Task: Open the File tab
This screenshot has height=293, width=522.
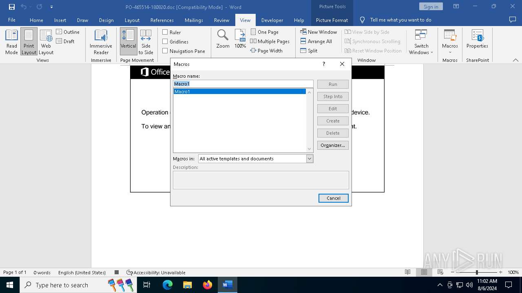Action: pyautogui.click(x=12, y=20)
